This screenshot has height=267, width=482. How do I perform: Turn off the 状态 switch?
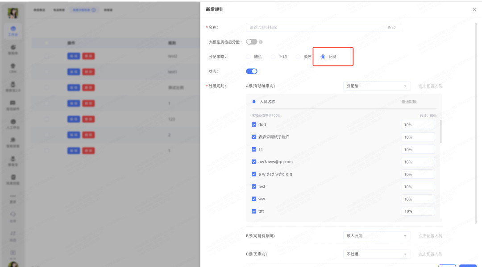pyautogui.click(x=252, y=71)
